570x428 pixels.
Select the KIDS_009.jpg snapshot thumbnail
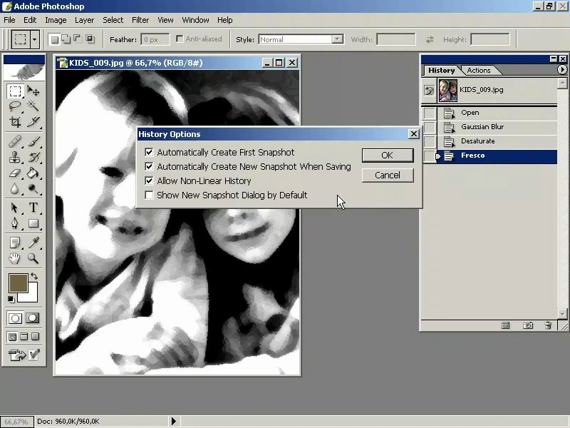[447, 91]
